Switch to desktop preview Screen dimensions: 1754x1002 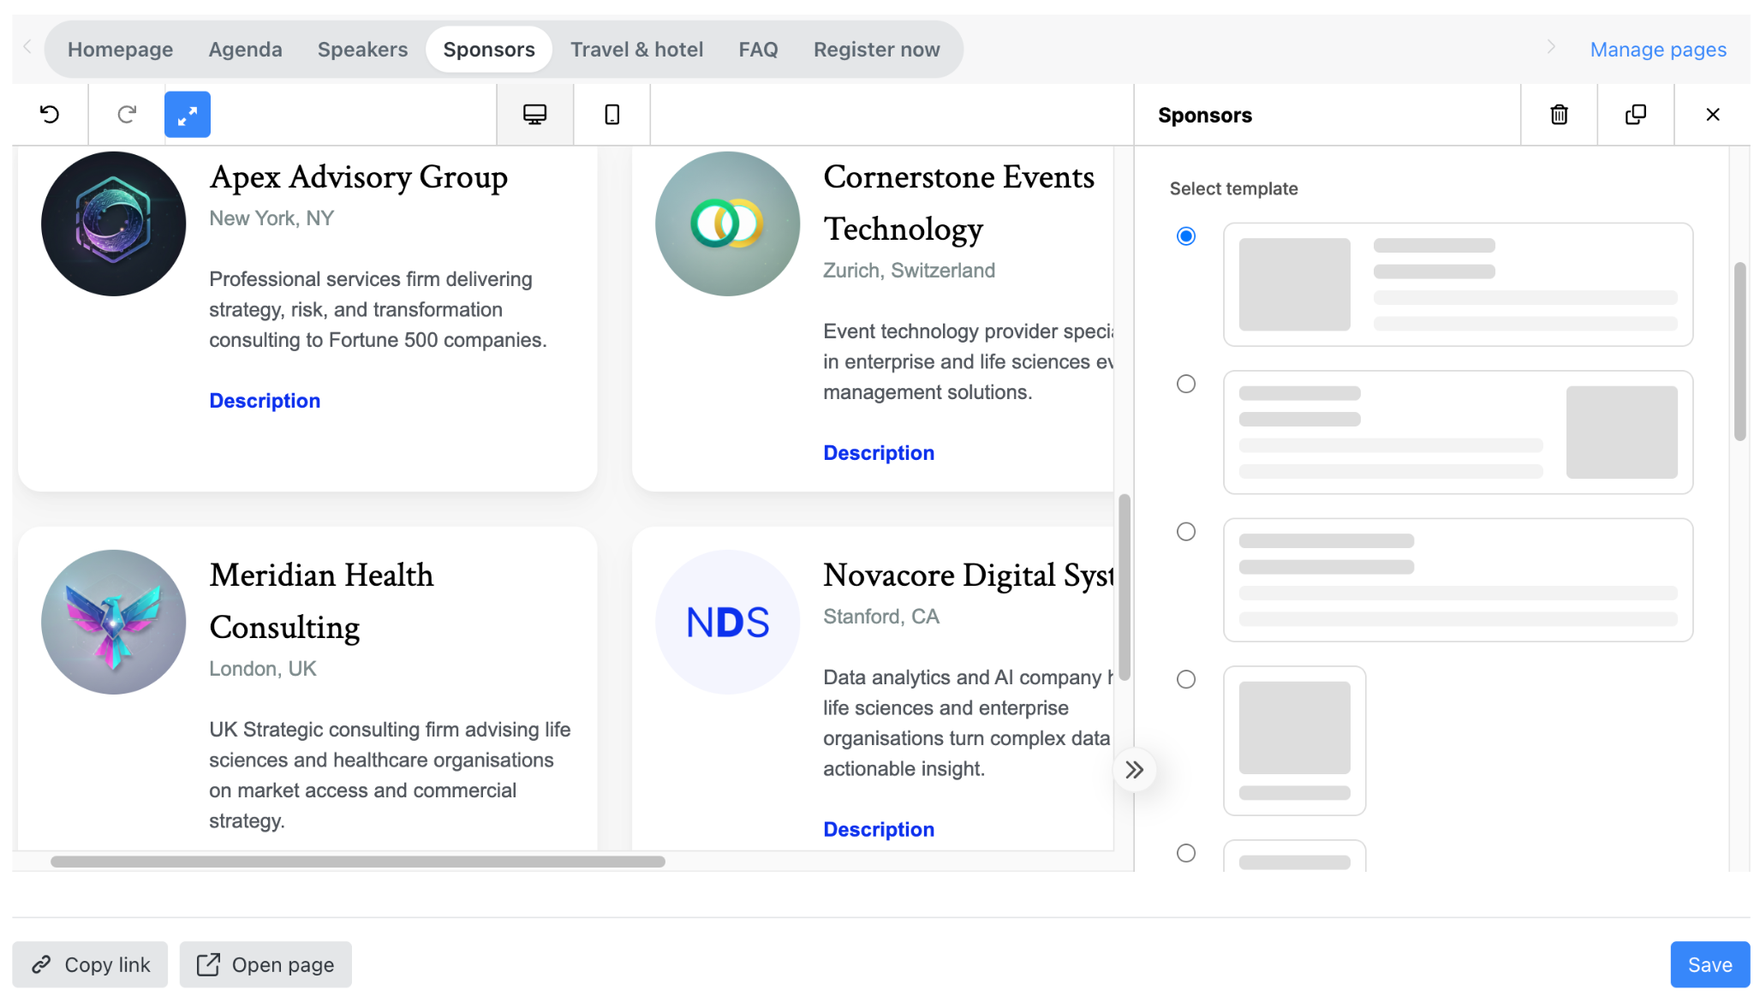coord(535,114)
